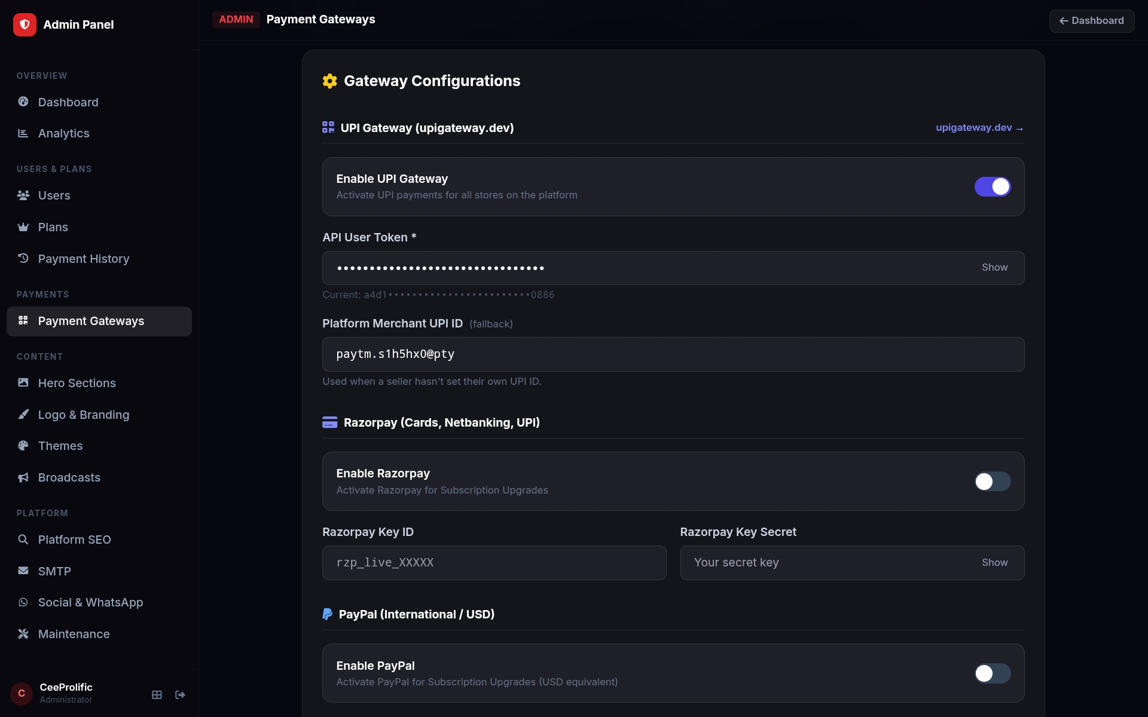This screenshot has width=1148, height=717.
Task: Enable the PayPal toggle switch
Action: [993, 673]
